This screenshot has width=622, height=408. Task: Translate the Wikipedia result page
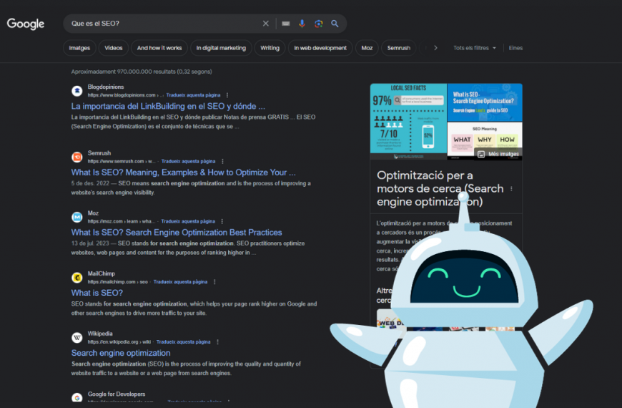tap(183, 341)
